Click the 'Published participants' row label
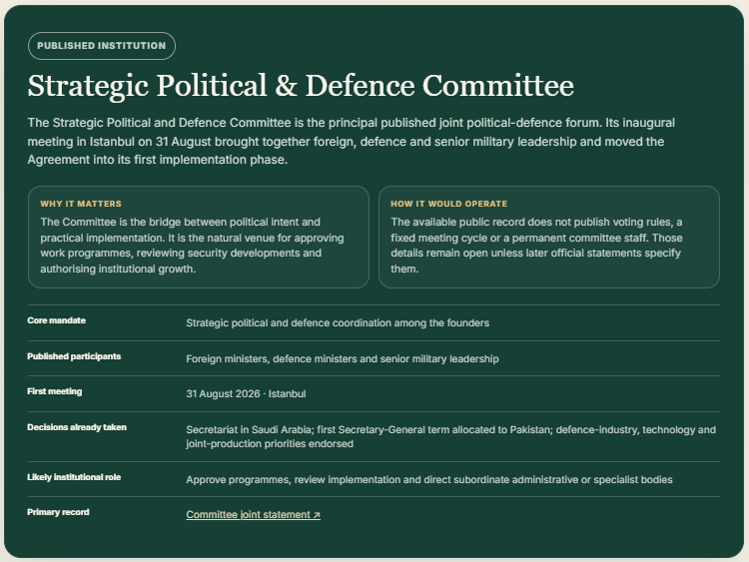 (x=74, y=356)
